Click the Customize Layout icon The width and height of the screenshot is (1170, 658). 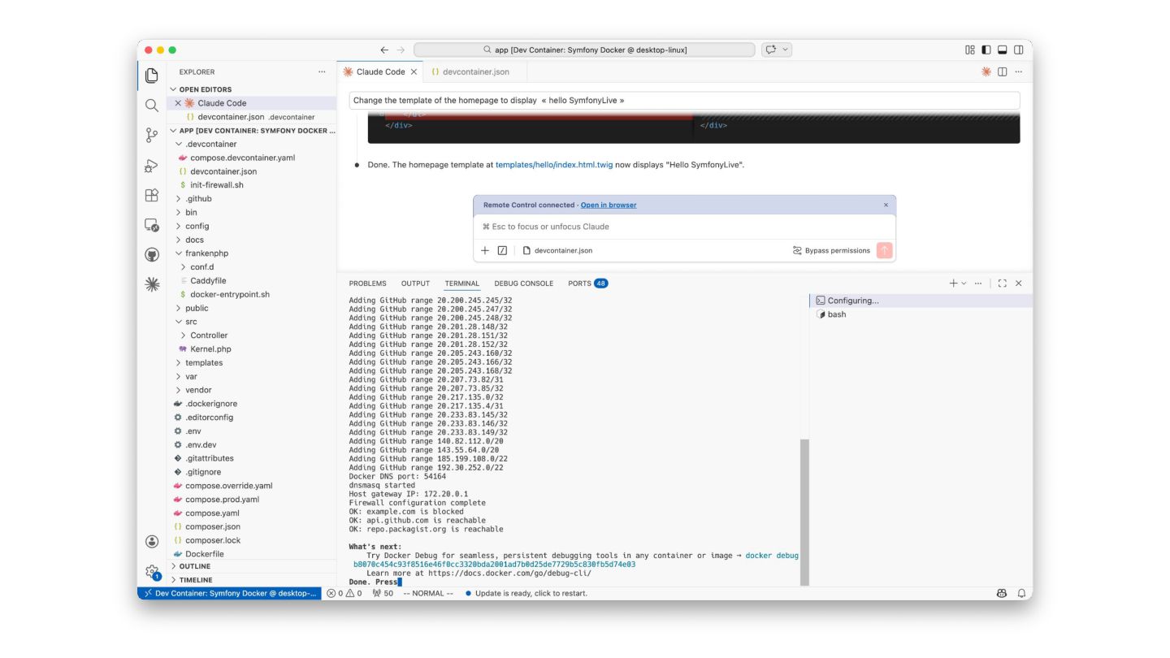[970, 50]
